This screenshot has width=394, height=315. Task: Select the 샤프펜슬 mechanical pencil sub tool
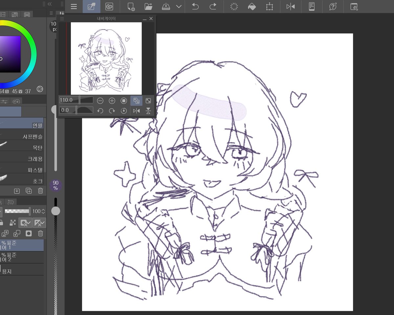(22, 135)
